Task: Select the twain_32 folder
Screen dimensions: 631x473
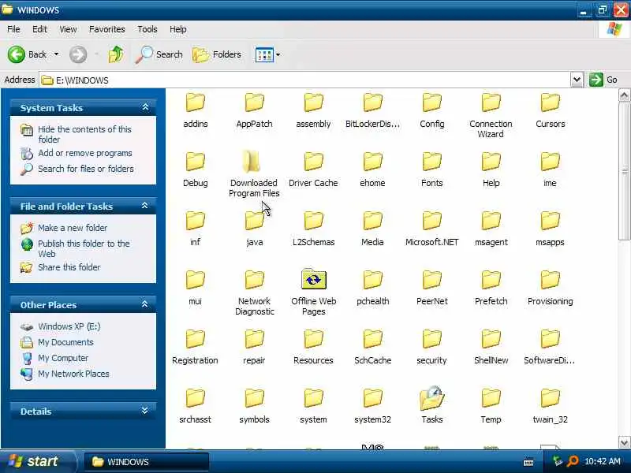Action: (550, 406)
